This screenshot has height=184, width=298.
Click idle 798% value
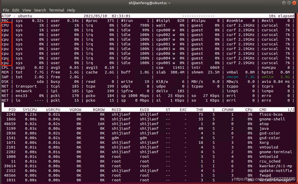144,25
